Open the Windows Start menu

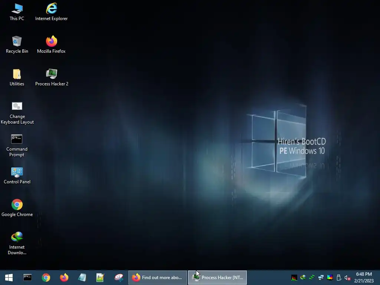tap(9, 278)
